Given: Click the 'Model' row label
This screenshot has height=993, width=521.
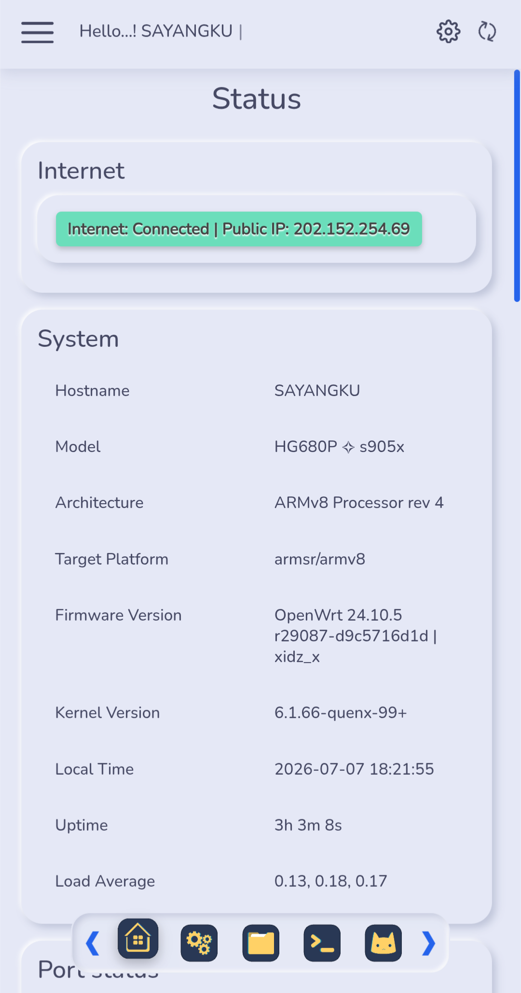Looking at the screenshot, I should [78, 447].
